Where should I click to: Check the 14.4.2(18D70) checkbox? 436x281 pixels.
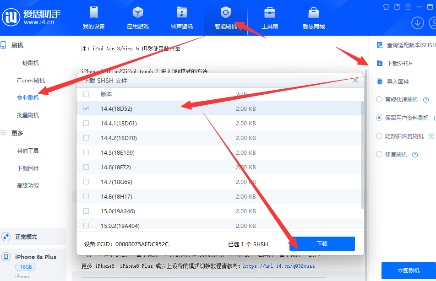pos(86,138)
